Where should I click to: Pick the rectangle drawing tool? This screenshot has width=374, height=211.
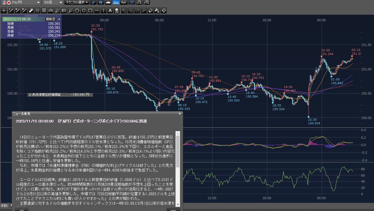90,11
